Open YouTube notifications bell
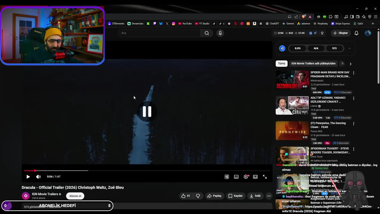The image size is (380, 214). click(357, 33)
